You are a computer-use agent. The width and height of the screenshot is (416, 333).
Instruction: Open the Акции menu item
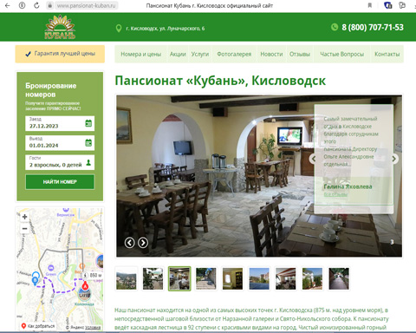(x=178, y=54)
